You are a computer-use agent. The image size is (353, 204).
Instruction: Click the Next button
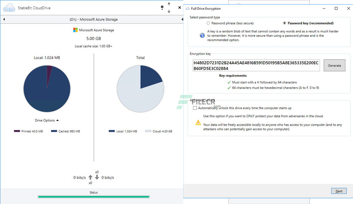(339, 191)
